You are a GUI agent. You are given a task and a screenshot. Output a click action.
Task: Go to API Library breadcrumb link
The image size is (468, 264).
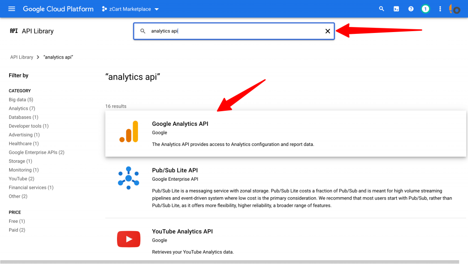tap(21, 57)
